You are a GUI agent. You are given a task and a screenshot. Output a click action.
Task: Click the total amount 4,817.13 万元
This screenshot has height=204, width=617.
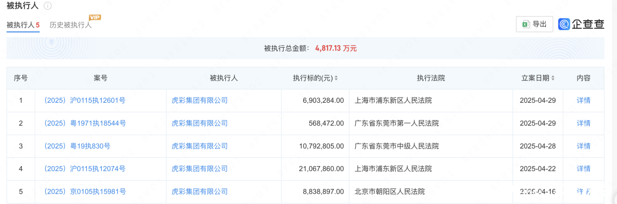[x=336, y=48]
